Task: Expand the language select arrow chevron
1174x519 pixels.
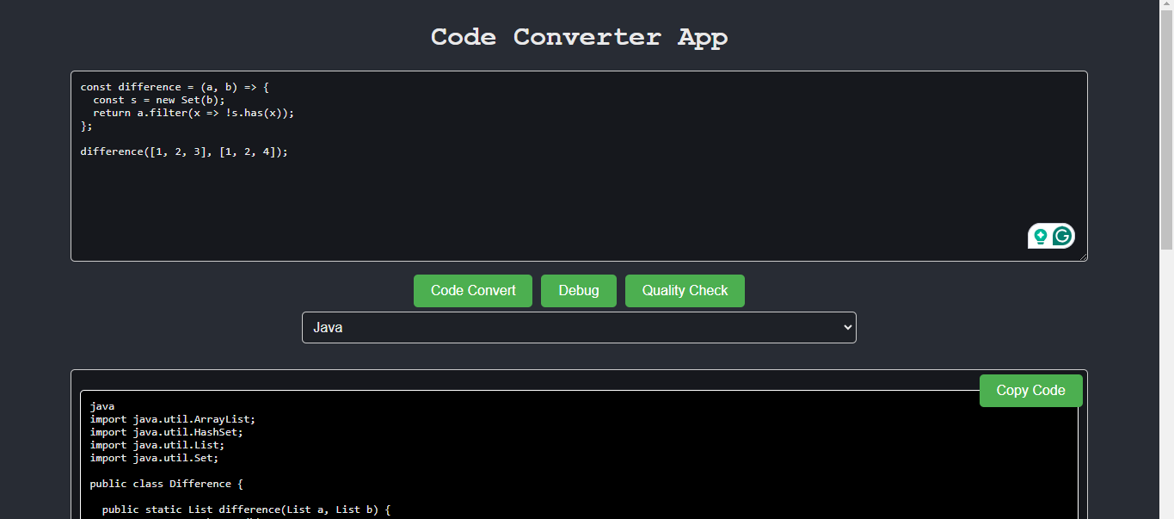Action: click(x=847, y=327)
